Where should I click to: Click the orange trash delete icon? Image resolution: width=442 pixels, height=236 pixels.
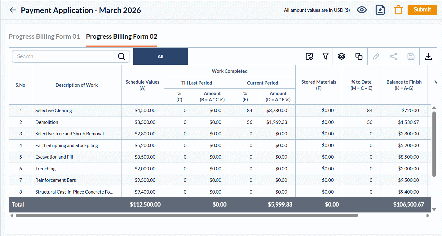tap(398, 10)
